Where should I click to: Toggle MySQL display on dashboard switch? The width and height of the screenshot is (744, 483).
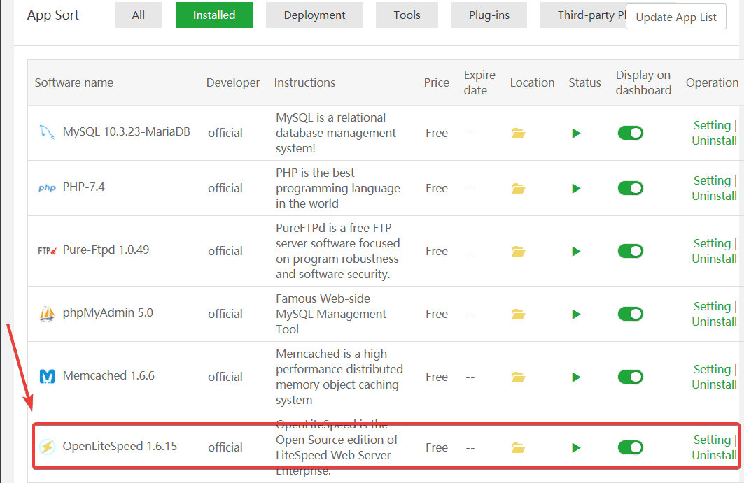coord(630,133)
